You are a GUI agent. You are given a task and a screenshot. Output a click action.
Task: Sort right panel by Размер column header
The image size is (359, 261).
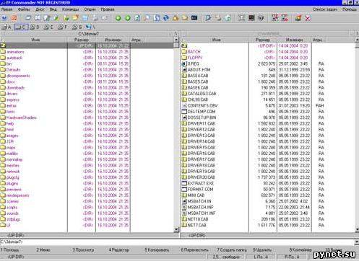coord(263,40)
